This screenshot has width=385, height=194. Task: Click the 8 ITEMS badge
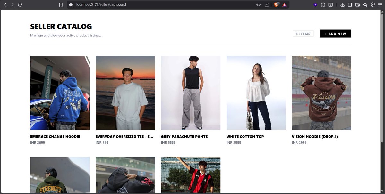pos(303,34)
